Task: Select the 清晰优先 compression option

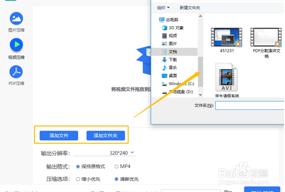Action: click(126, 179)
